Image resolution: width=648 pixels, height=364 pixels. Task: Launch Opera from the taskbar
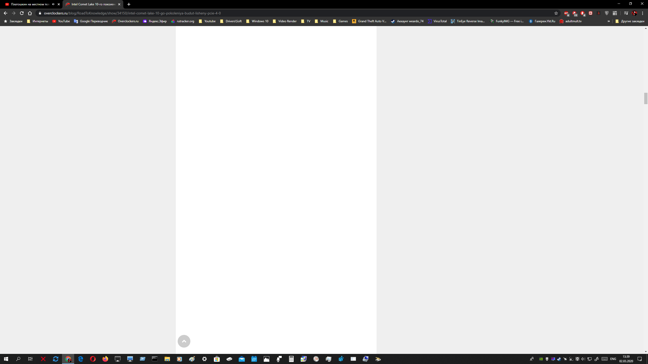coord(93,359)
